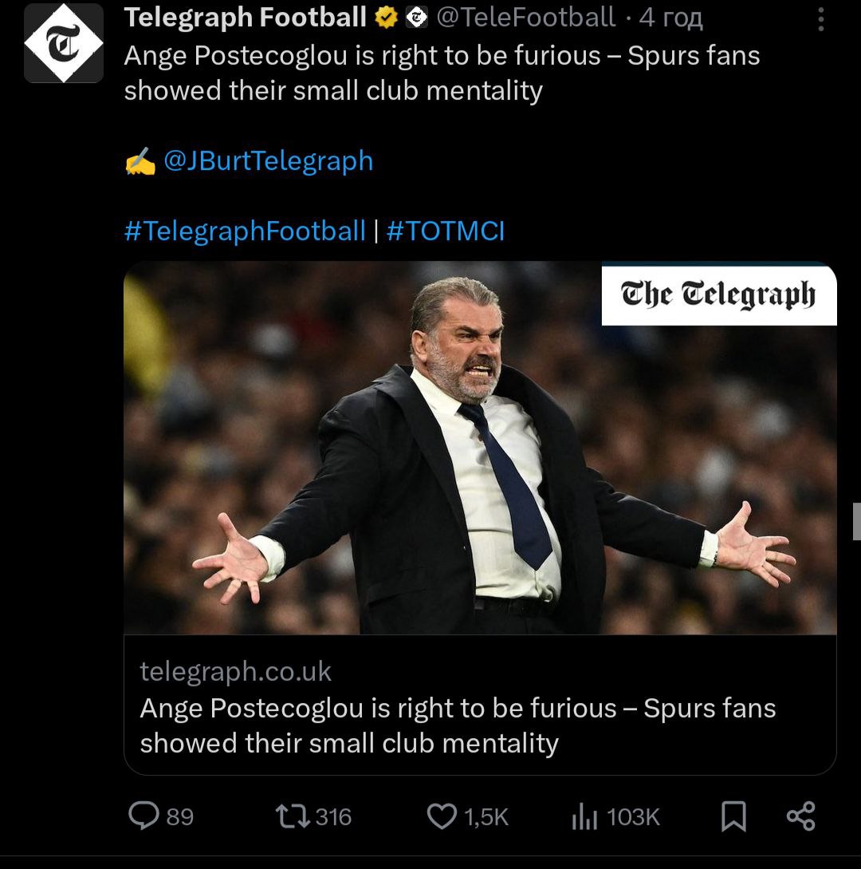
Task: Click the scrollbar handle at right edge
Action: tap(856, 521)
